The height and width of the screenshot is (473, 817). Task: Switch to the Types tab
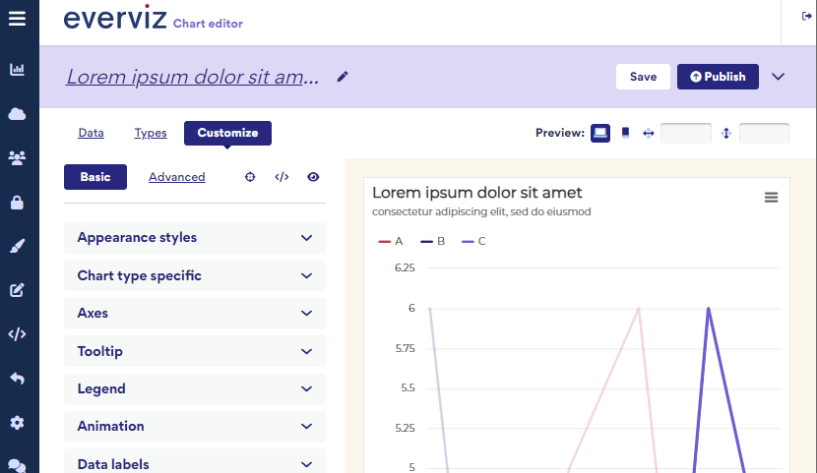point(151,133)
